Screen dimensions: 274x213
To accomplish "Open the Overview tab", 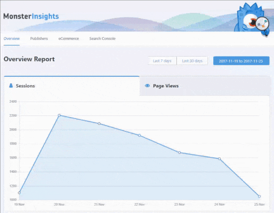I will [11, 39].
